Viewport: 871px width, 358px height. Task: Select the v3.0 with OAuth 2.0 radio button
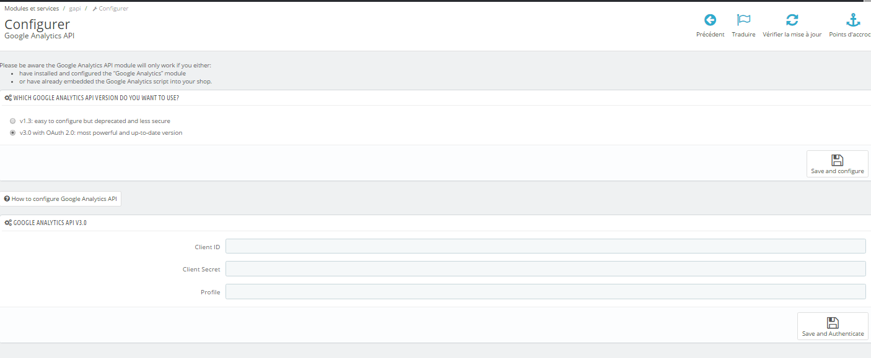point(13,133)
